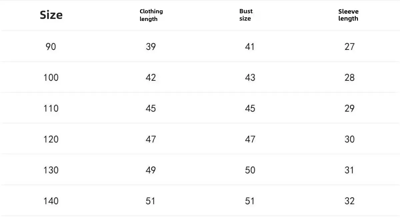Click sleeve length value 28

(x=349, y=77)
